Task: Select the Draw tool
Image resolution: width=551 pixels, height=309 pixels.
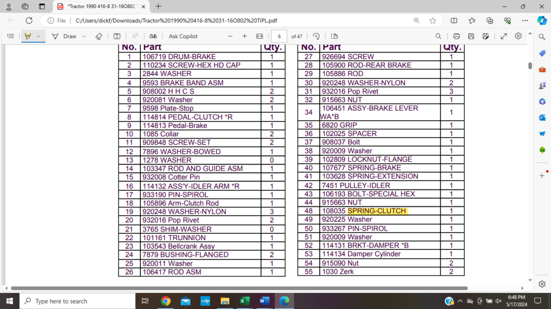Action: [x=65, y=36]
